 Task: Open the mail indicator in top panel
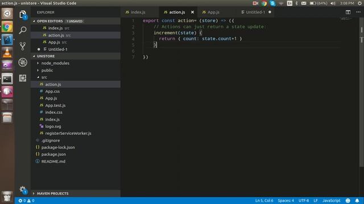click(x=304, y=3)
